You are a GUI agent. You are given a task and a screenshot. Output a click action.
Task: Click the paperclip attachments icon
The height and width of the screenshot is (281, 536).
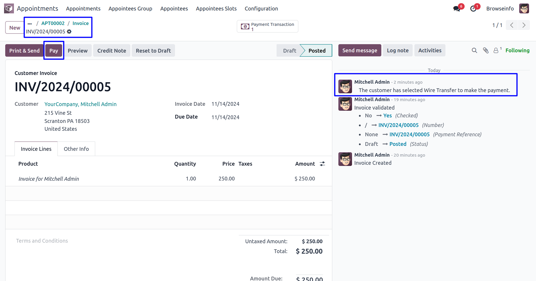486,51
